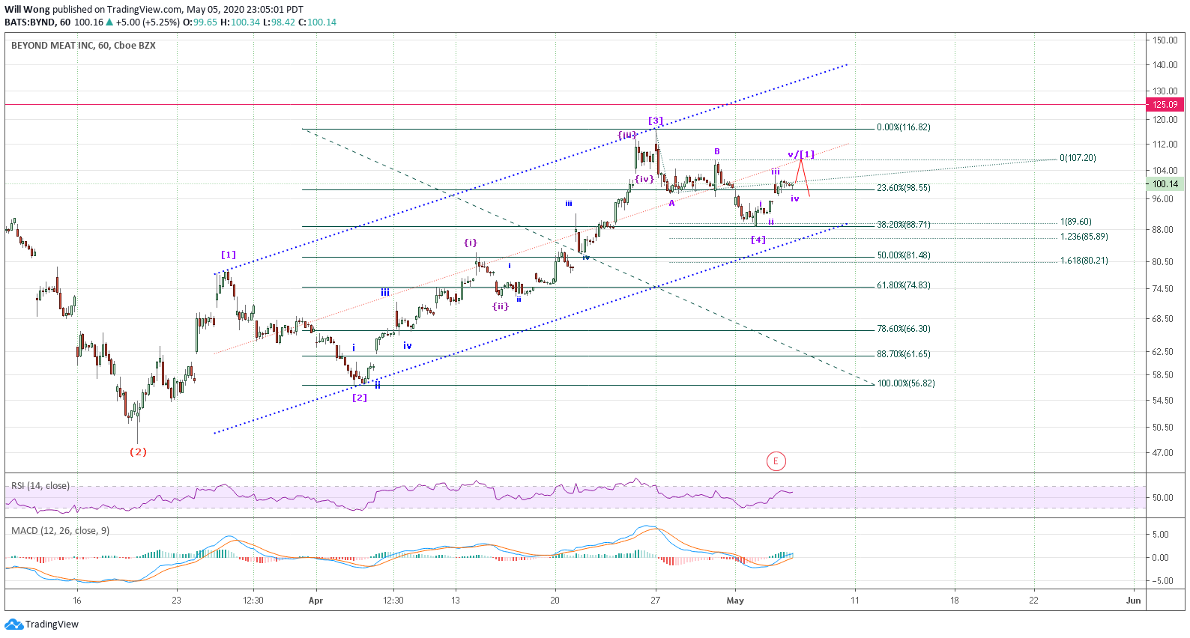Click the 1.236(85.89) extension label
This screenshot has width=1190, height=638.
1084,237
